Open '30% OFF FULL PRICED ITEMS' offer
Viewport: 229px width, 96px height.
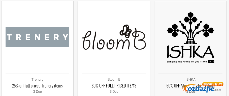pos(114,86)
